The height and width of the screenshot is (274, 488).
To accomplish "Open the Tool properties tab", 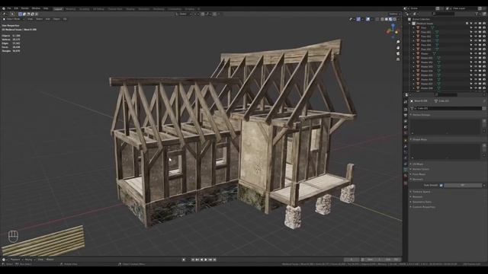I will 405,102.
